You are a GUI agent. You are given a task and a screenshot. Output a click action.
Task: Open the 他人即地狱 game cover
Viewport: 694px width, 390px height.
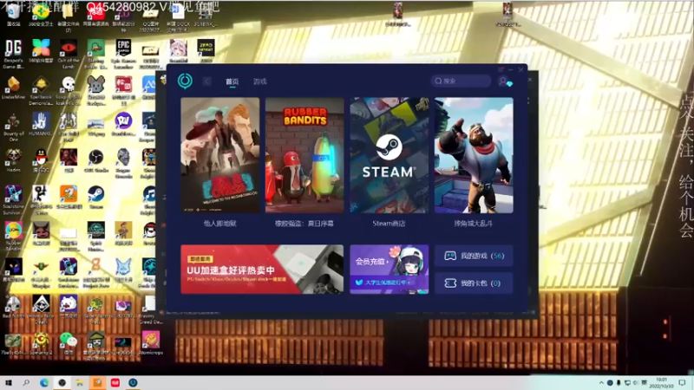pos(220,155)
